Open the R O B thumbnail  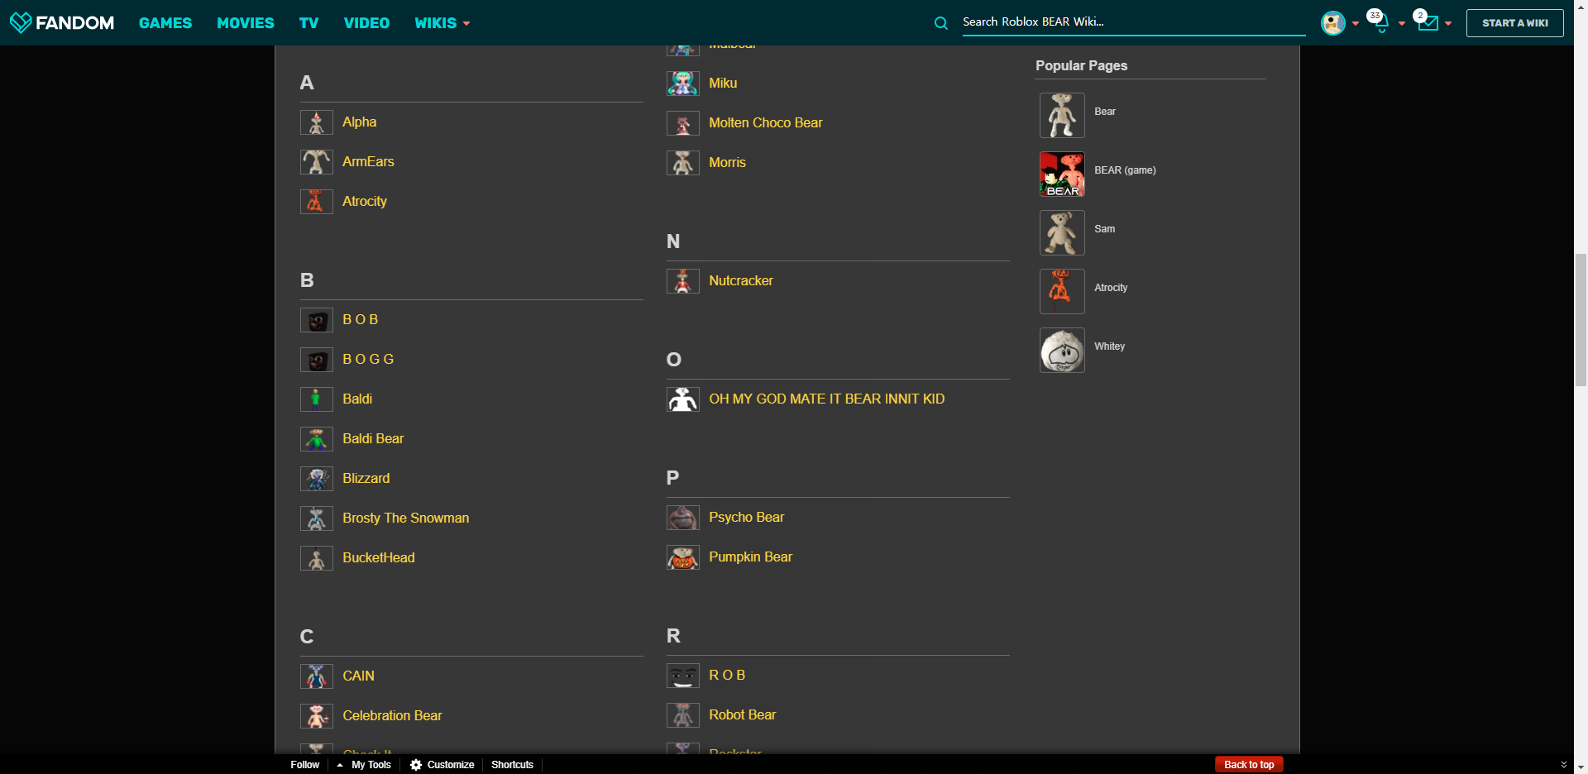[683, 676]
